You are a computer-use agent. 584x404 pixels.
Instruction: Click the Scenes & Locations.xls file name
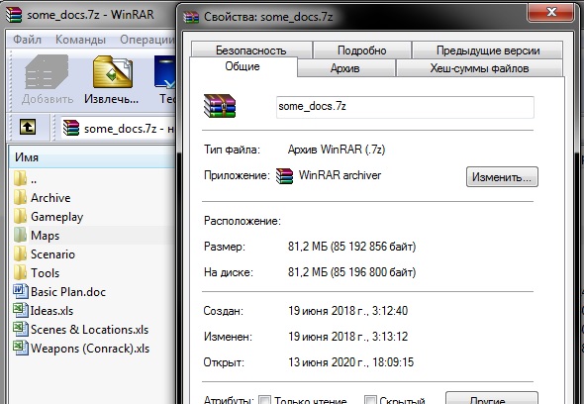coord(89,330)
